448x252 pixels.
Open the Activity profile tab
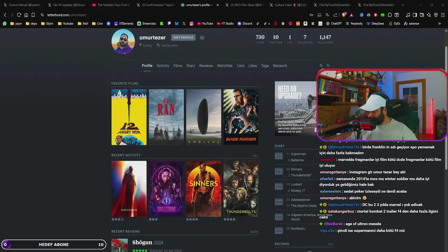[163, 65]
